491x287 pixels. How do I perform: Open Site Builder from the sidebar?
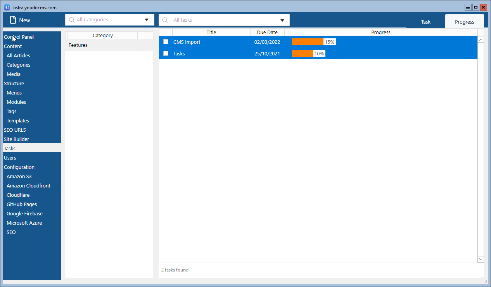tap(17, 139)
